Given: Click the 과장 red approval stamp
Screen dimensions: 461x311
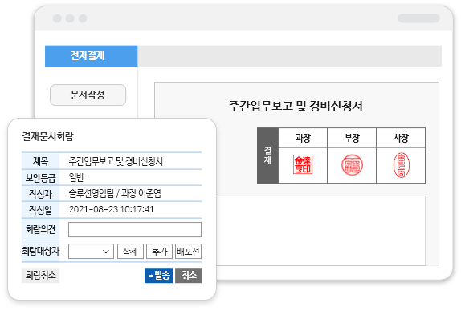Looking at the screenshot, I should pyautogui.click(x=303, y=164).
